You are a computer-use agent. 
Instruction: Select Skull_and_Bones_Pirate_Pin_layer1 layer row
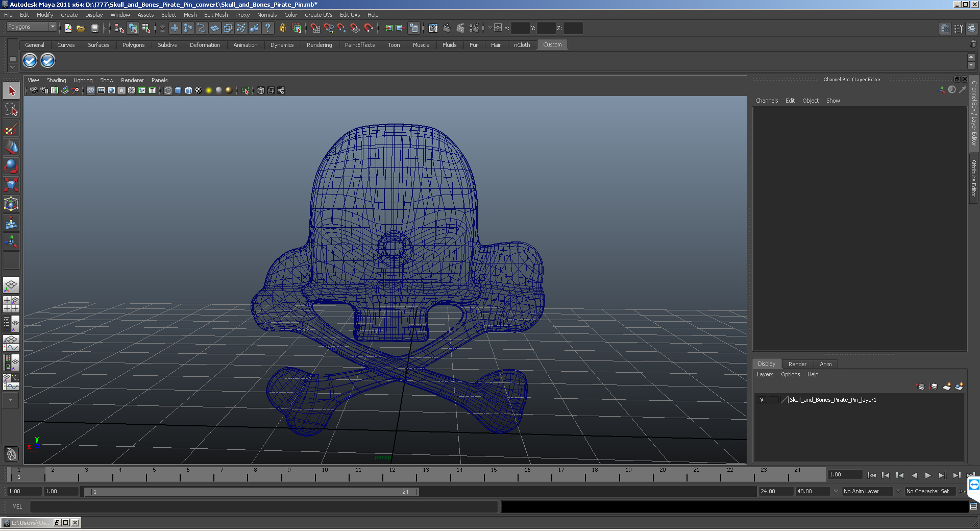point(859,400)
